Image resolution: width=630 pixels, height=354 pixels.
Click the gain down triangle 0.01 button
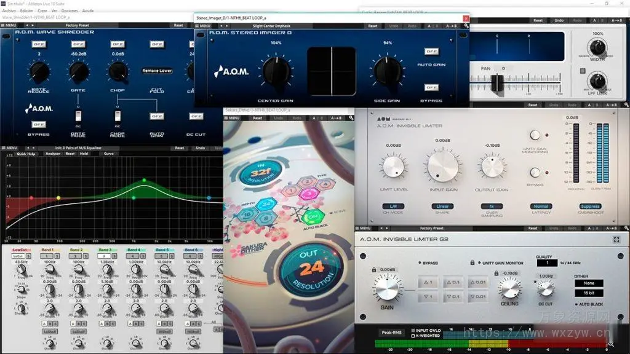[x=479, y=297]
